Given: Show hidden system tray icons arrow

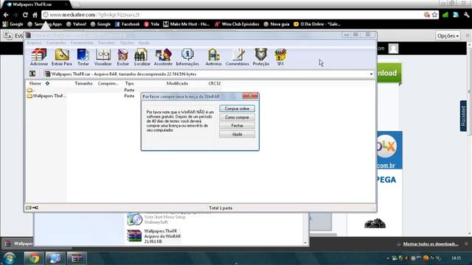Looking at the screenshot, I should coord(388,258).
